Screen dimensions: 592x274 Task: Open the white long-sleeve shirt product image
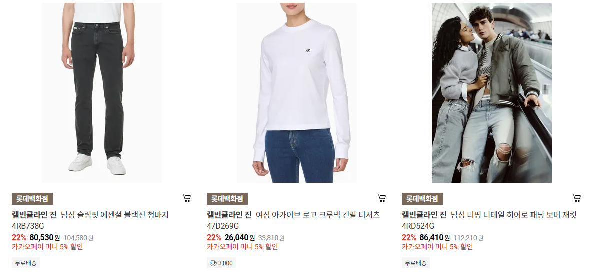297,93
